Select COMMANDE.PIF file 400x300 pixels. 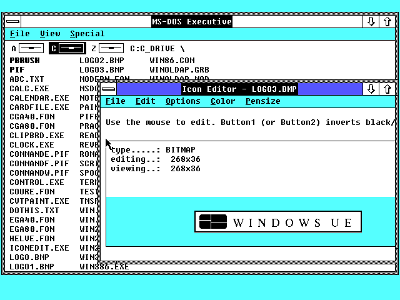click(39, 154)
